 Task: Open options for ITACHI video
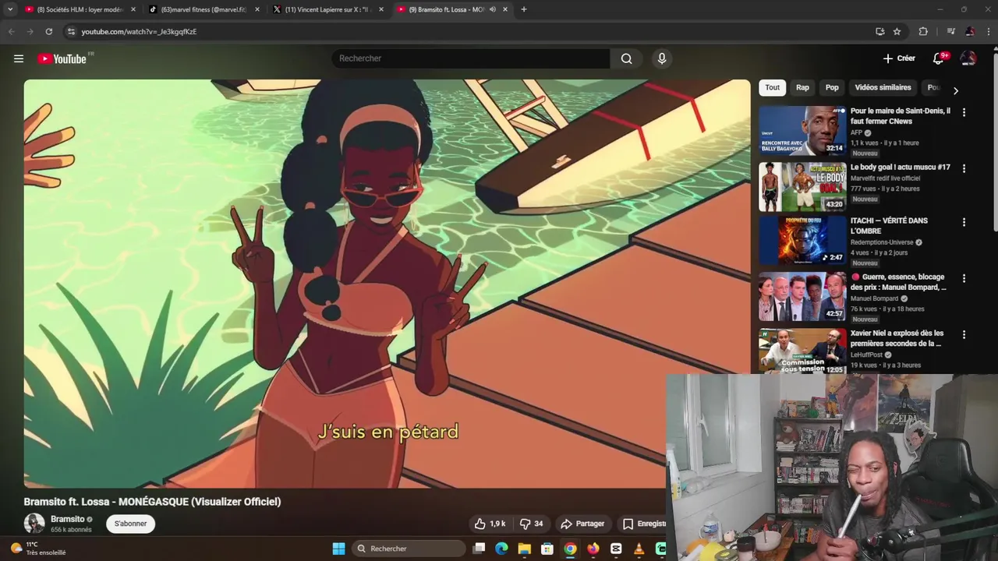[x=964, y=222]
